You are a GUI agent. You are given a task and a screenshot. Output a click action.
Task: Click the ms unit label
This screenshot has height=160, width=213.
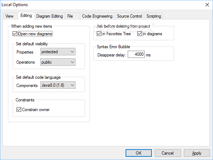pos(148,55)
